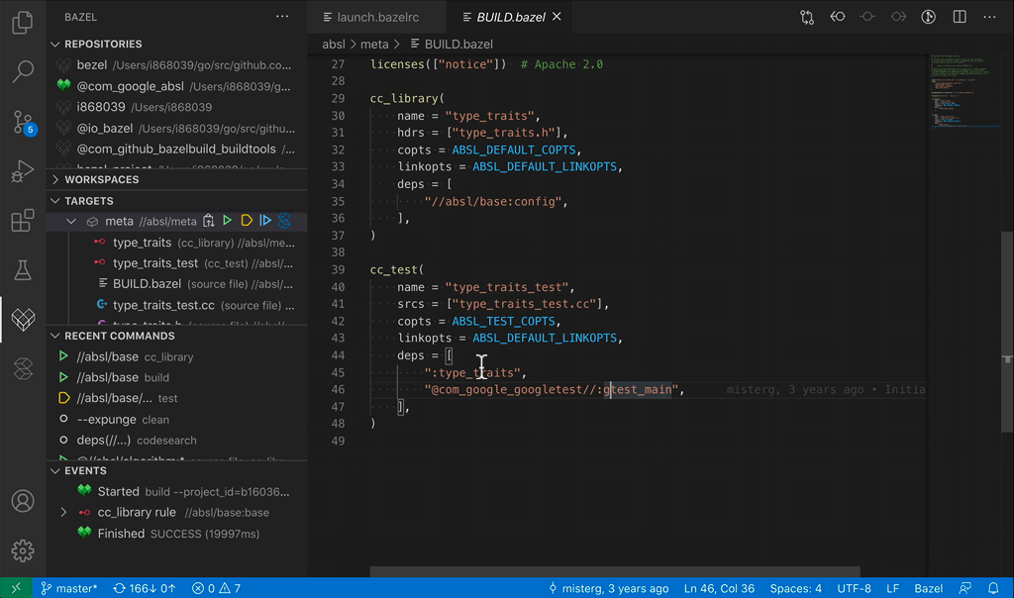
Task: Select the type_traits cc_library target
Action: tap(176, 243)
